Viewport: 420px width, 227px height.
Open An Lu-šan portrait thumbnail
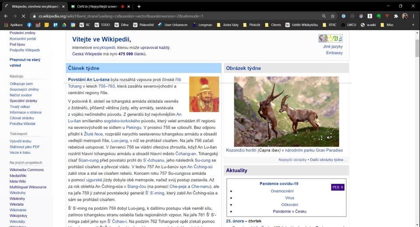click(x=204, y=94)
